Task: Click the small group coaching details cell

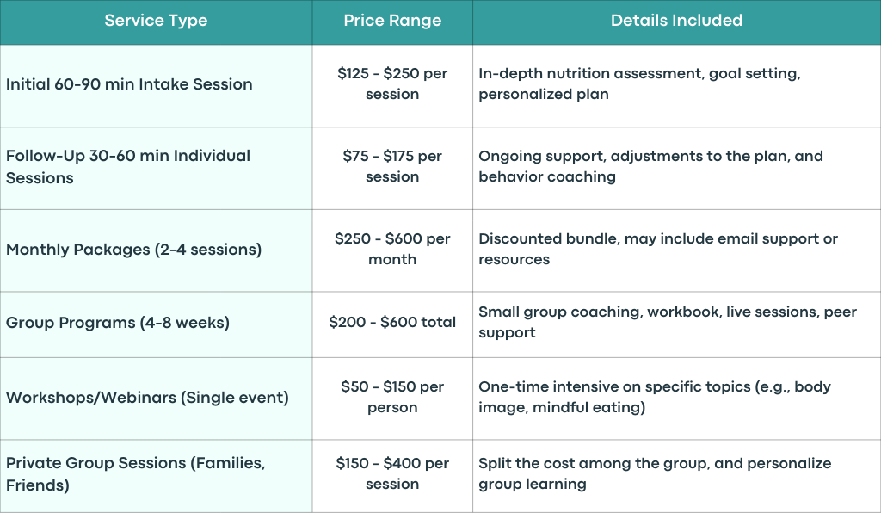Action: [x=676, y=324]
